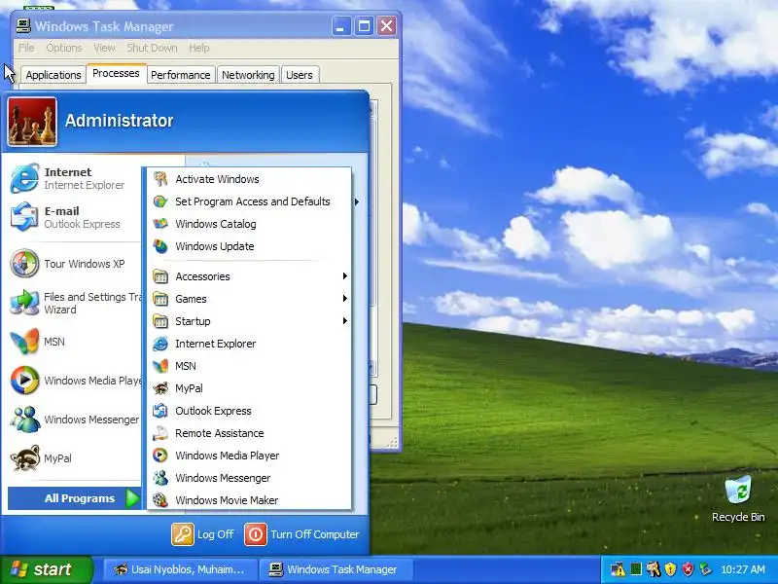Launch Windows Movie Maker
This screenshot has width=778, height=584.
249,500
